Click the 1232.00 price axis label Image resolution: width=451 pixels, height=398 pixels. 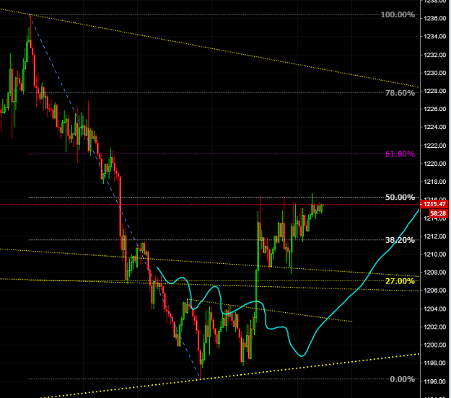pyautogui.click(x=434, y=55)
